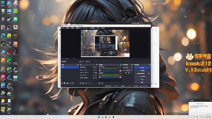This screenshot has width=212, height=119.
Task: Remove the selected source in Sources toolbar
Action: point(83,83)
